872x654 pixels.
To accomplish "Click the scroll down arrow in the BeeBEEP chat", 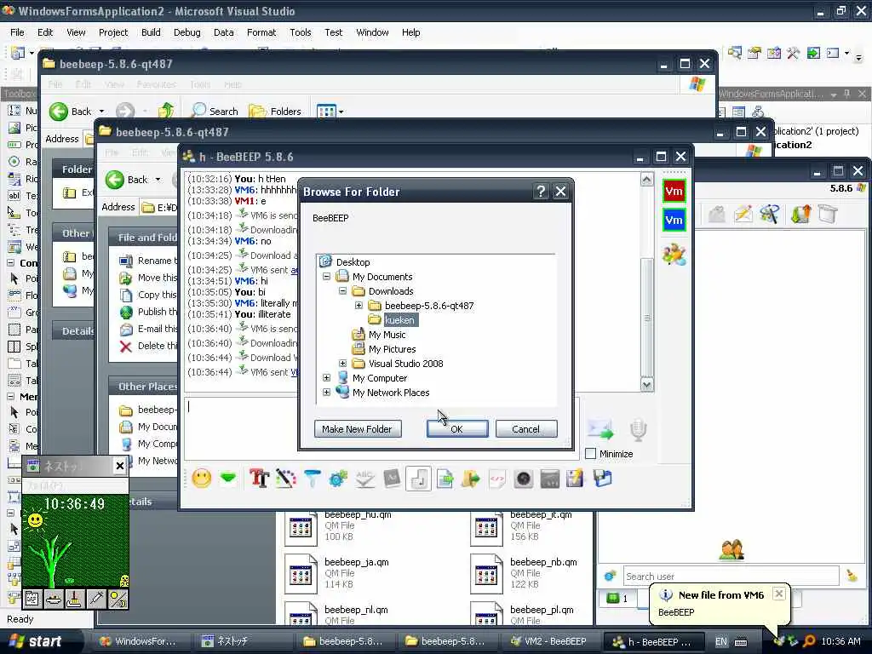I will (x=646, y=384).
